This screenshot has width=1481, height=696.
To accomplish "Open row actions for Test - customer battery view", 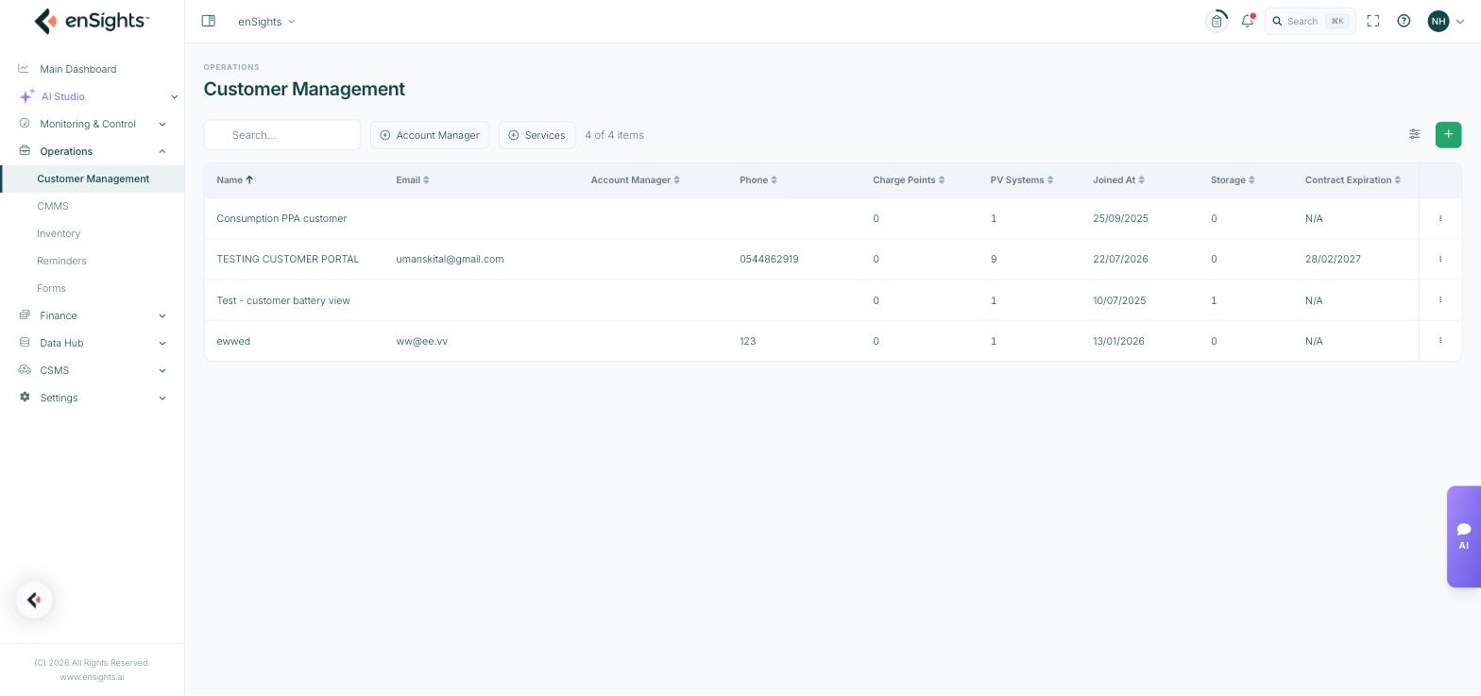I will point(1440,299).
